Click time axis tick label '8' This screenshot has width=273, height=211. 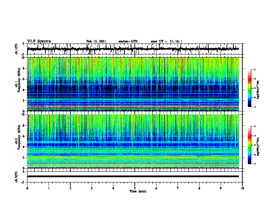pos(199,188)
